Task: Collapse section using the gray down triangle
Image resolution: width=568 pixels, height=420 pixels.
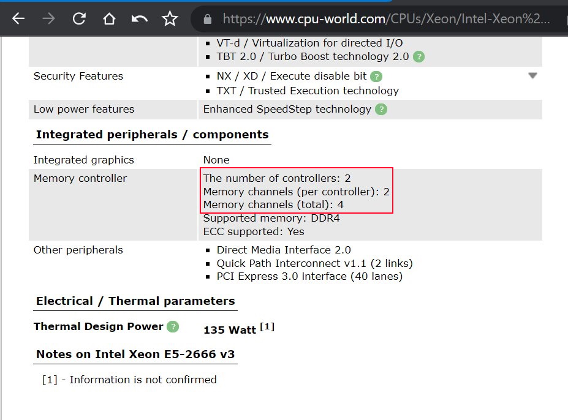Action: (532, 76)
